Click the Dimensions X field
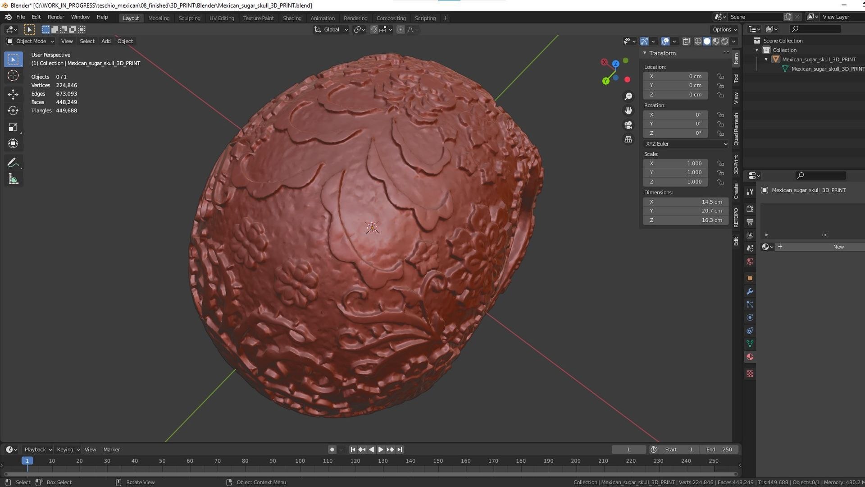 (685, 202)
